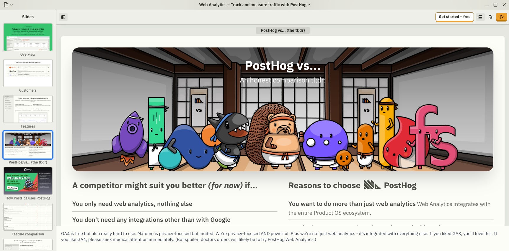Open the Features slide thumbnail
This screenshot has height=251, width=509.
pyautogui.click(x=28, y=109)
